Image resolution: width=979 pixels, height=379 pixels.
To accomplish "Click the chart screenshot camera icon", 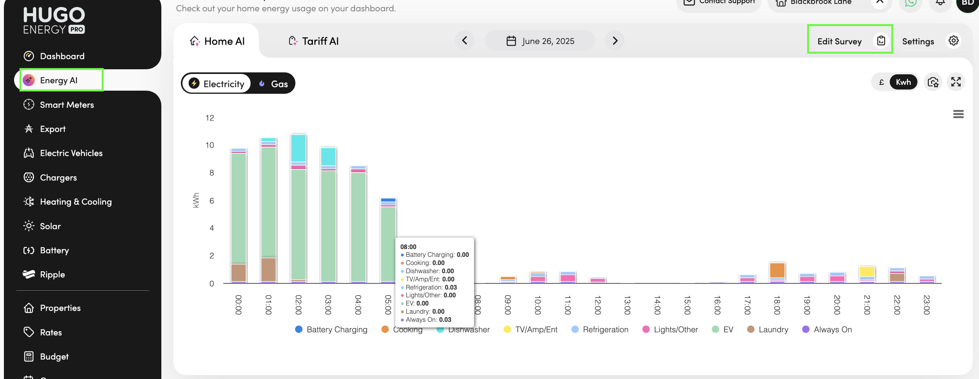I will coord(933,82).
